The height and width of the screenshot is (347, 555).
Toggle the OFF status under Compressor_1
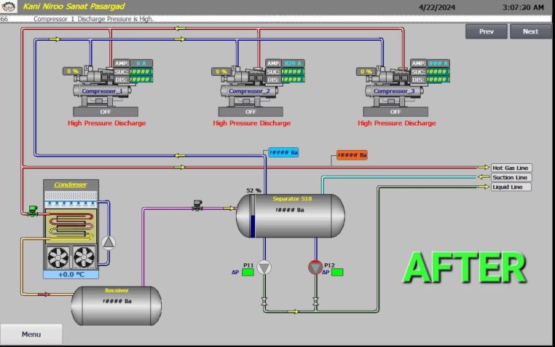106,112
